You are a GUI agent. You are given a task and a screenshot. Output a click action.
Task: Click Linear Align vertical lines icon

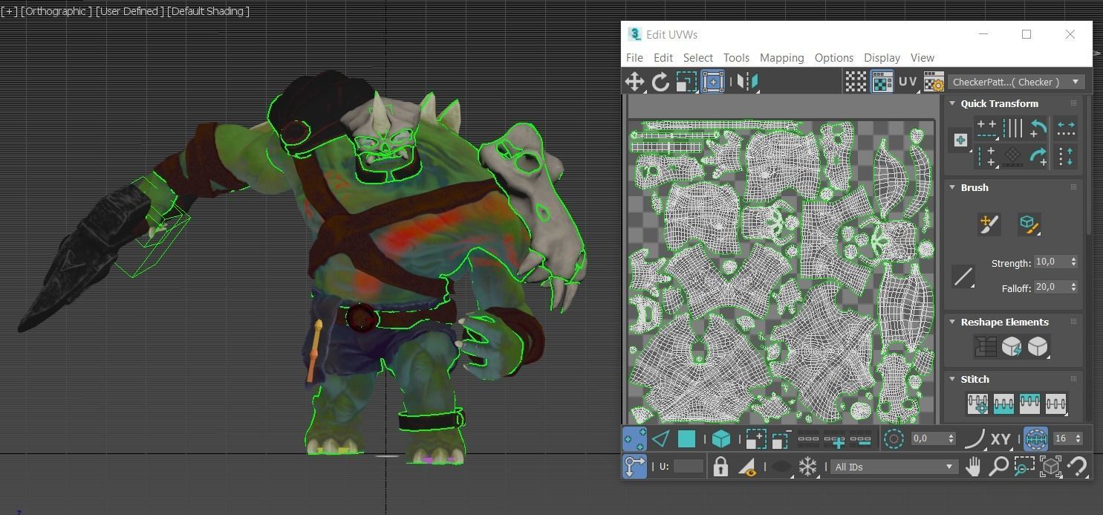point(1013,129)
